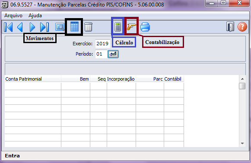
Task: Confirm period with enter arrow button
Action: 113,54
